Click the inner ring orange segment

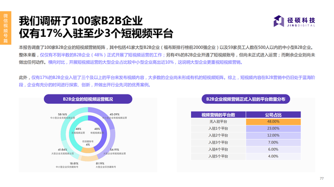pyautogui.click(x=88, y=150)
